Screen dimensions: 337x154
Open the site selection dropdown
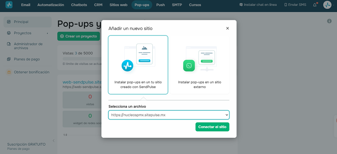[169, 115]
